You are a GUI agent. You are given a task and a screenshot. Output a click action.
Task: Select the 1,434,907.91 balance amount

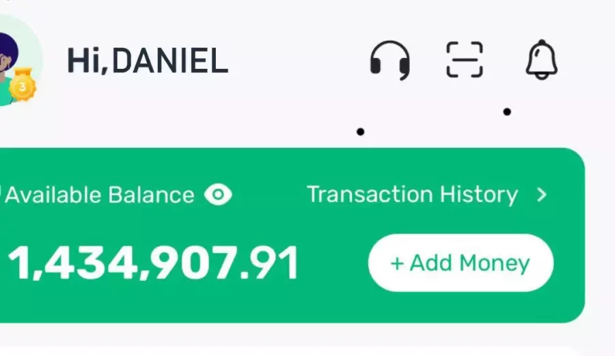pyautogui.click(x=153, y=263)
